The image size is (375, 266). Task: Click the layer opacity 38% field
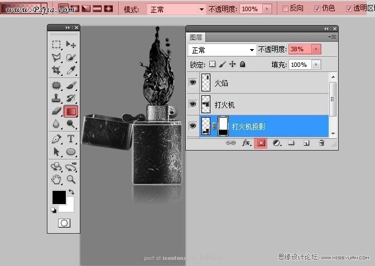pyautogui.click(x=300, y=49)
